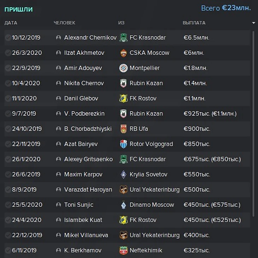Toggle the checkmark for the 10/12/2019 transfer
258x258 pixels.
click(x=8, y=38)
